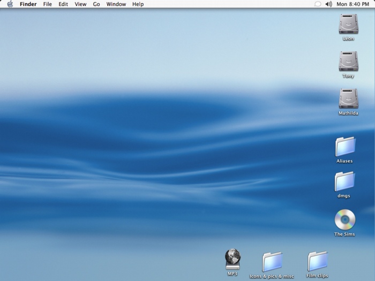Click the Mathilda drive icon
The width and height of the screenshot is (375, 281).
[348, 99]
